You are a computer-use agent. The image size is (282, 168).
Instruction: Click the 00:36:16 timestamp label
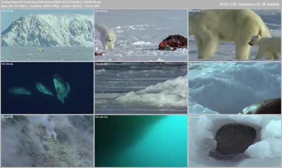click(x=7, y=117)
